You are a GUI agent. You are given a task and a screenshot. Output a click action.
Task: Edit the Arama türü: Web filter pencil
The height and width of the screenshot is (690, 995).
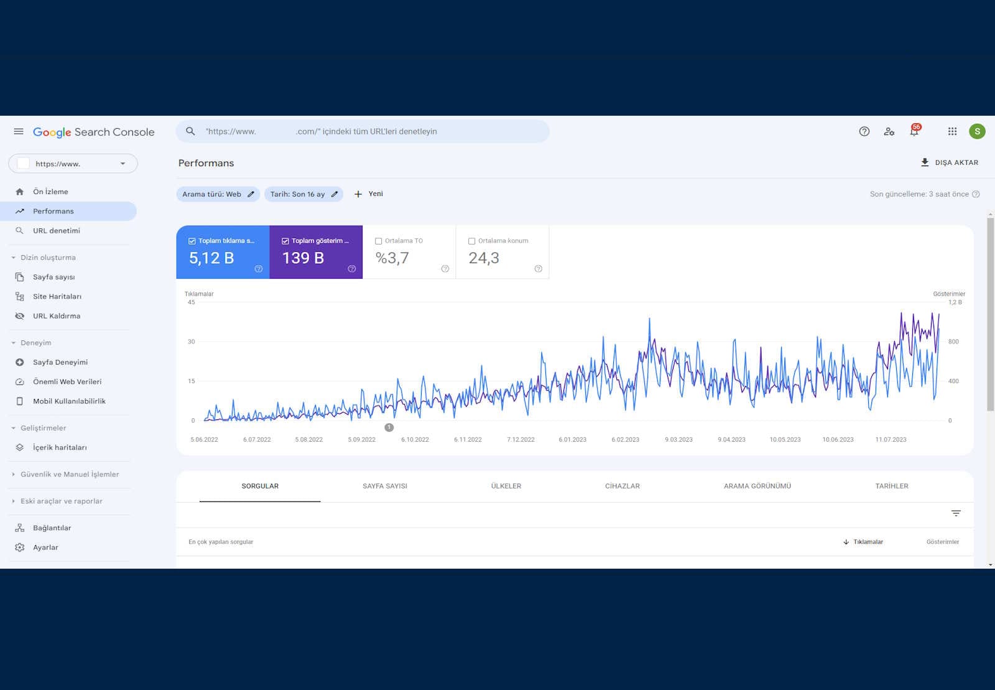point(251,194)
